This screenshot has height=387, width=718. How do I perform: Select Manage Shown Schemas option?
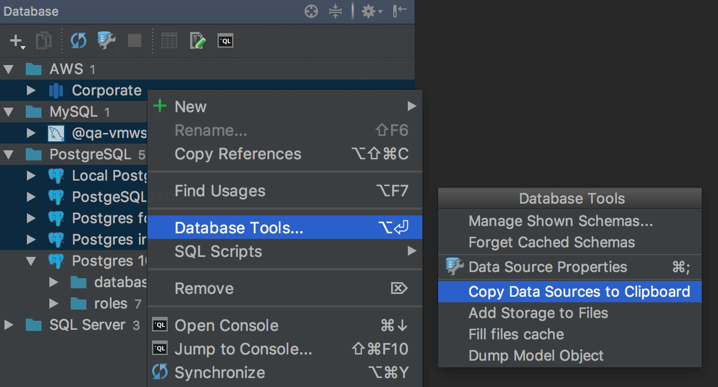[x=560, y=221]
